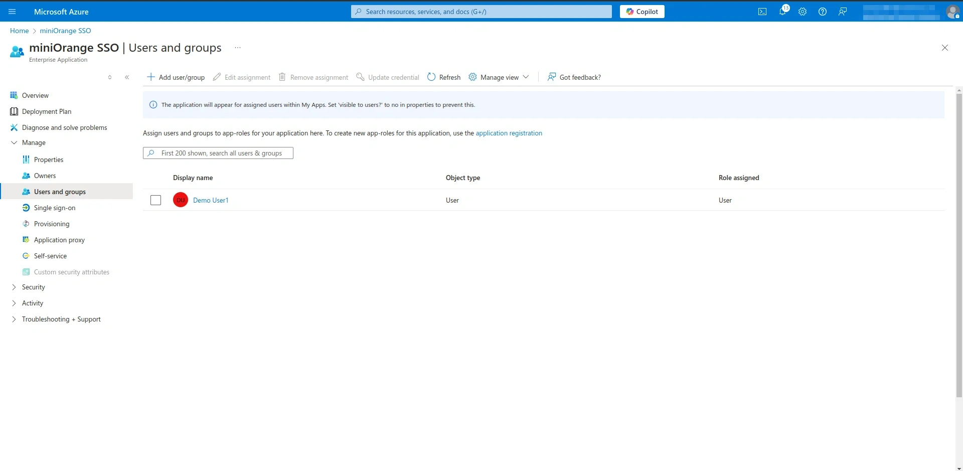The image size is (963, 471).
Task: Open Copilot from the top bar
Action: [x=642, y=11]
